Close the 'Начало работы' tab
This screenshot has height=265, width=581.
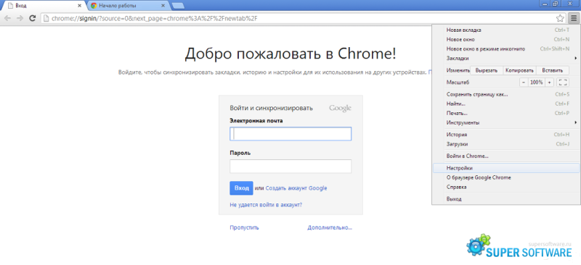tap(163, 6)
